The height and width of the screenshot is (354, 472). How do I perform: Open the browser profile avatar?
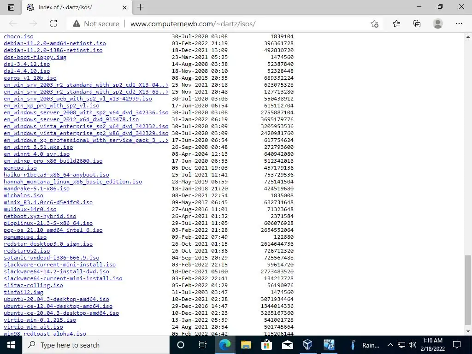click(x=438, y=24)
